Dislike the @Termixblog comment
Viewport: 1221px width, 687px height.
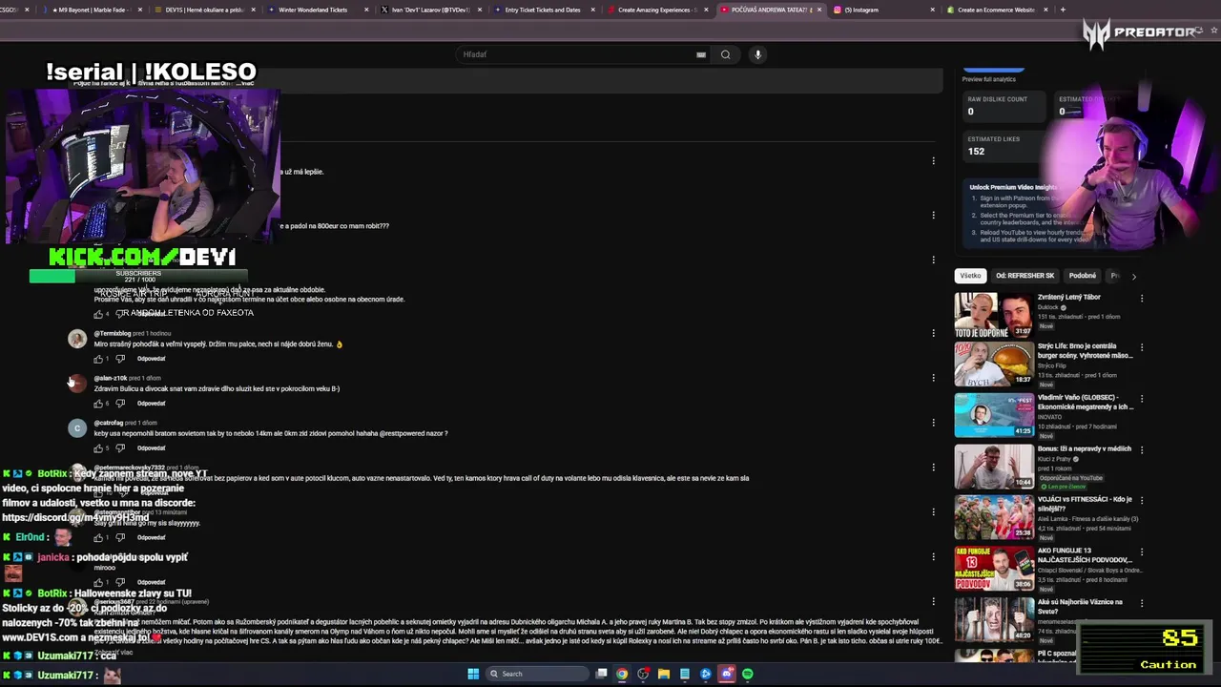pyautogui.click(x=120, y=359)
